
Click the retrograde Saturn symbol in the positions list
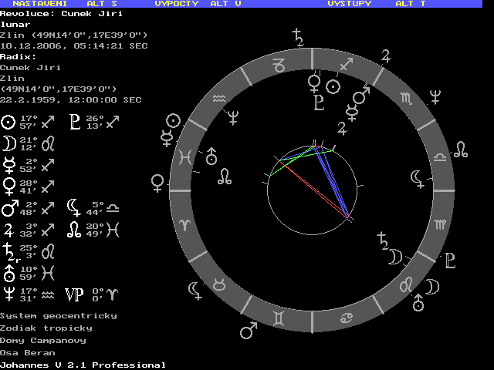(x=10, y=252)
